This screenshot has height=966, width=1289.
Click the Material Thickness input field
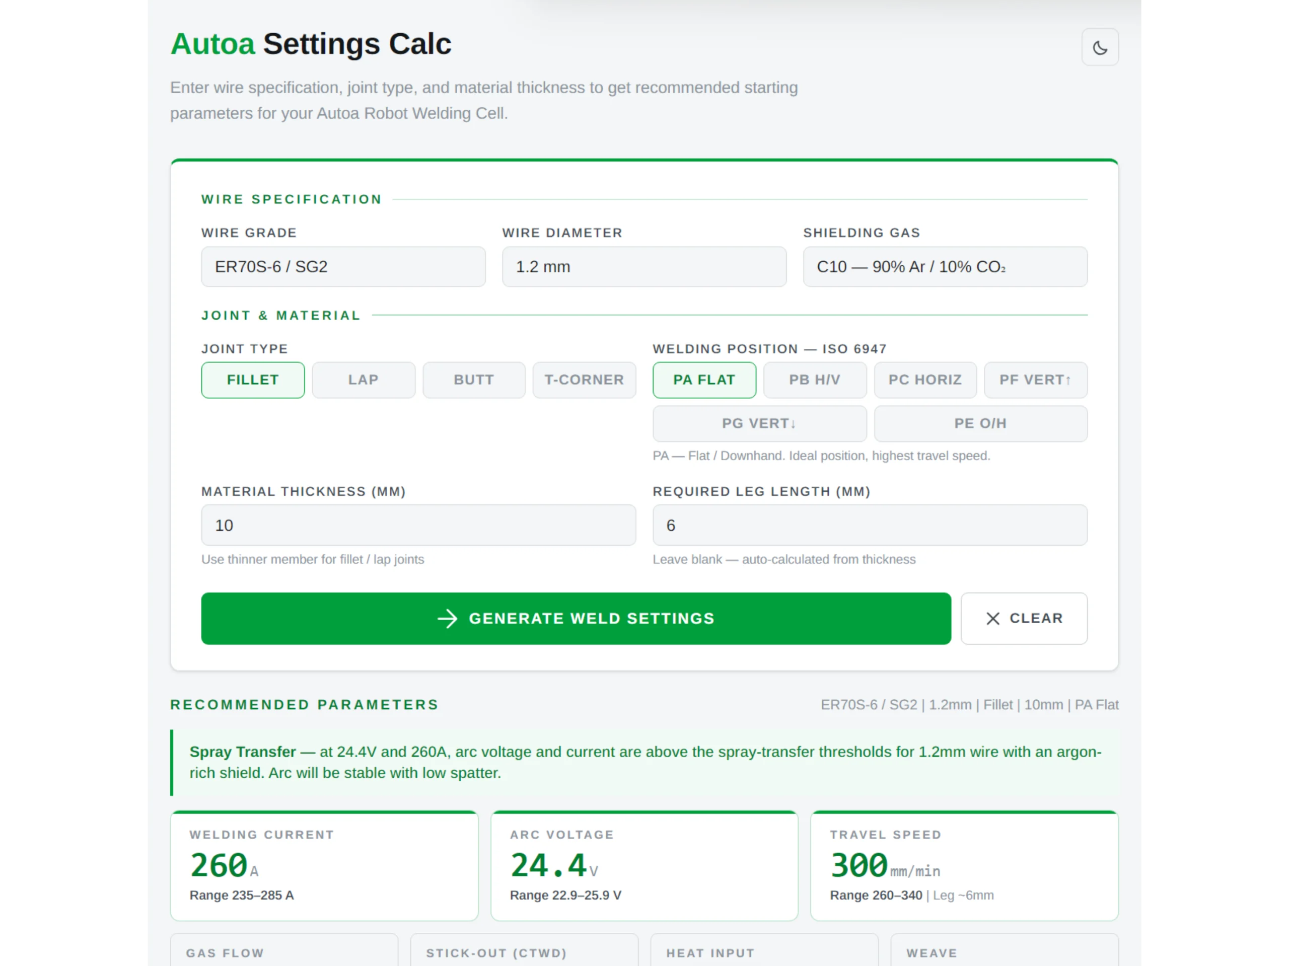click(x=418, y=525)
